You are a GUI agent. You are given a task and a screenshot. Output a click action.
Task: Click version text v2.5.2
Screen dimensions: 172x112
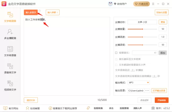pos(167,108)
